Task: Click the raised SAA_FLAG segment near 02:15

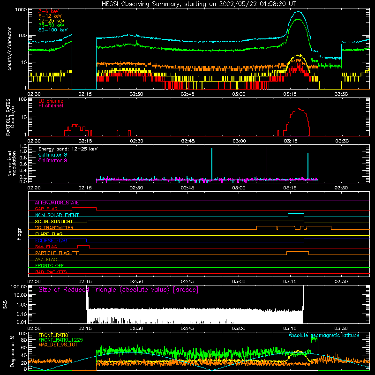Action: tap(83, 245)
